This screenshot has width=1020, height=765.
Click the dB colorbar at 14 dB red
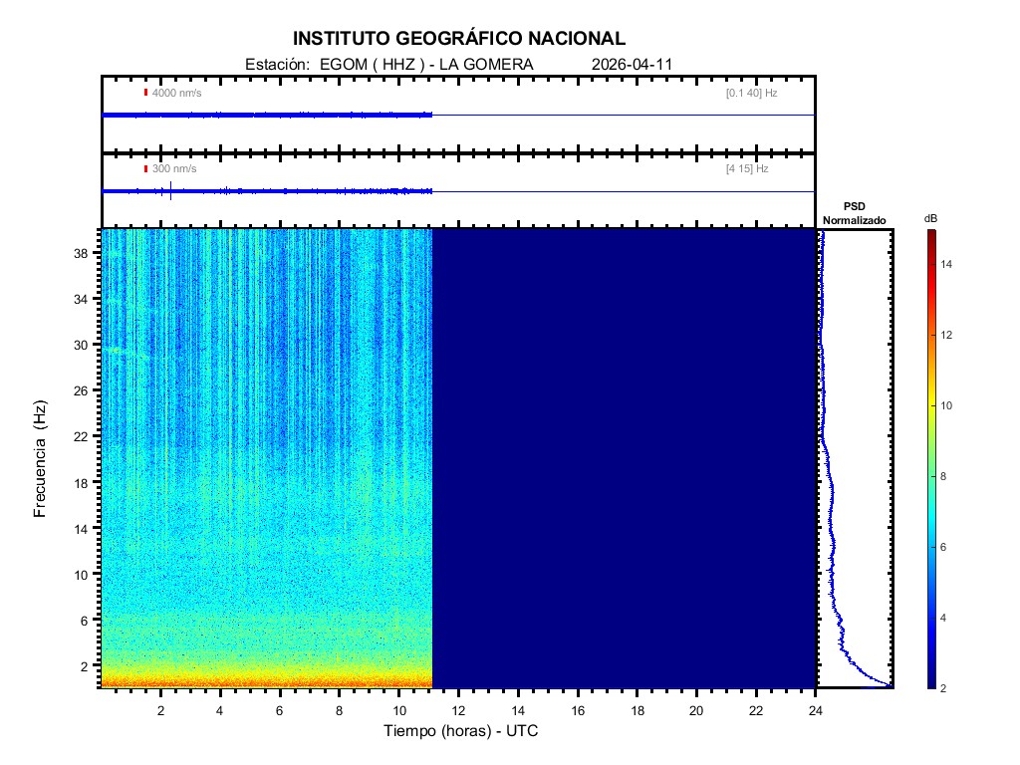930,264
